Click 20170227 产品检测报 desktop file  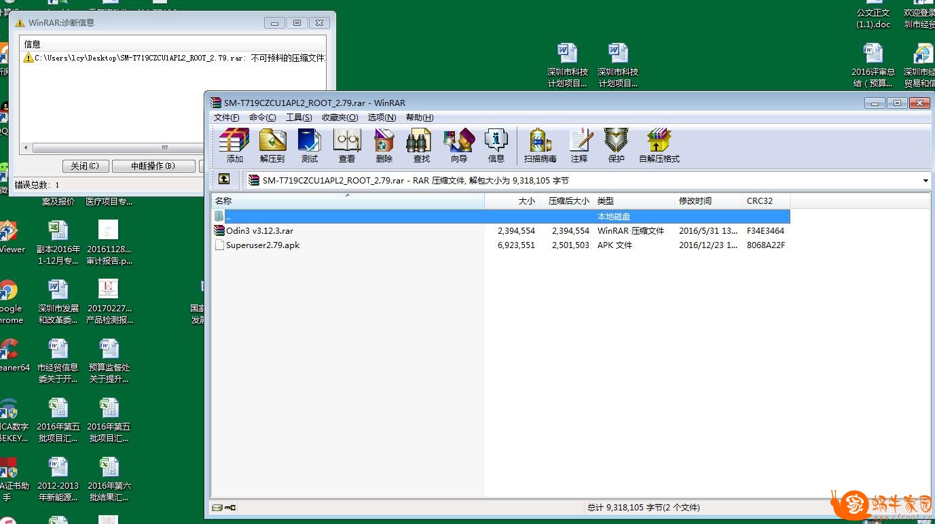pyautogui.click(x=109, y=302)
